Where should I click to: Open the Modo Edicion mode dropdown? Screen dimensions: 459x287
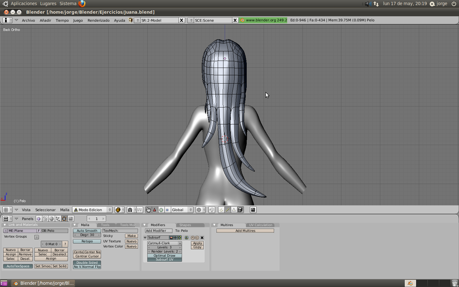coord(92,210)
